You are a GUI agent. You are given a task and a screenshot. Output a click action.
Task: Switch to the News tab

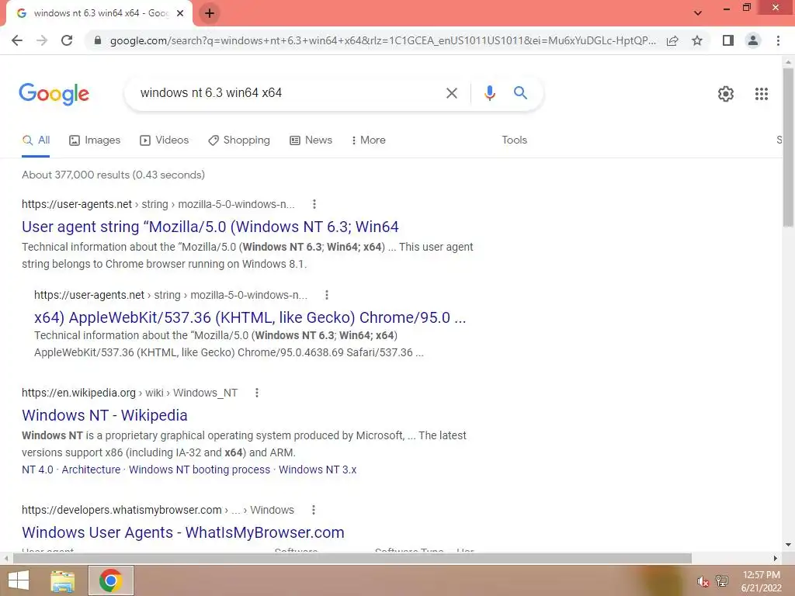point(311,140)
